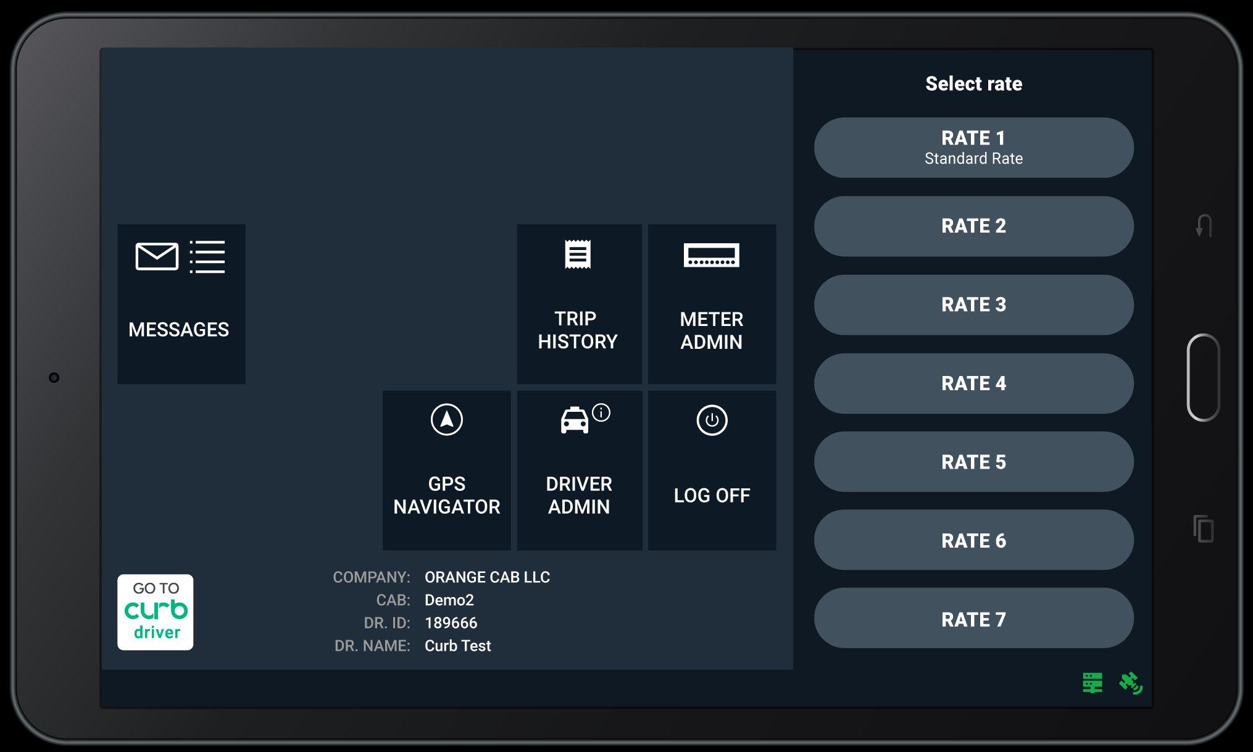The image size is (1253, 752).
Task: Open Trip History receipt tile
Action: (578, 304)
